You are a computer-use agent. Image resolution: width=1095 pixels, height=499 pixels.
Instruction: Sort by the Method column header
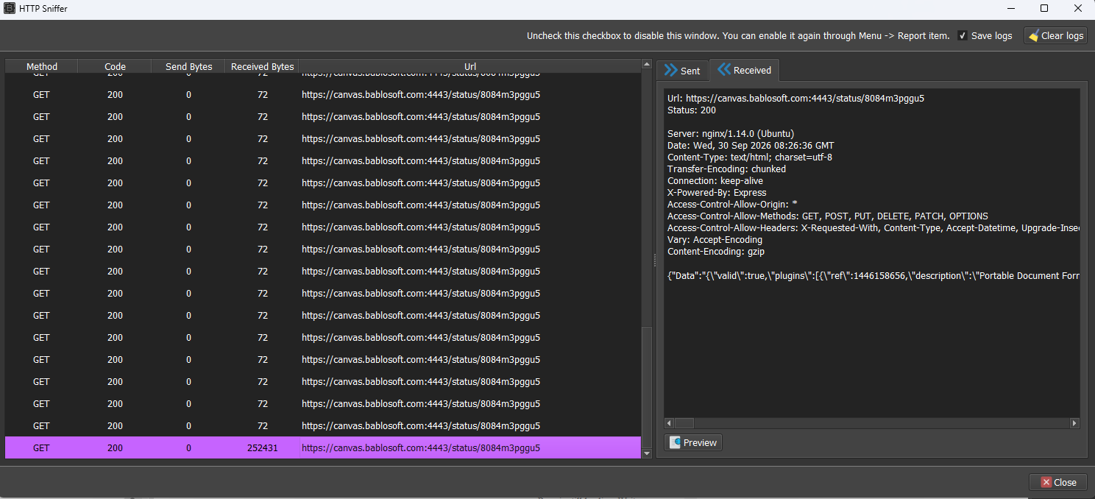click(x=42, y=66)
